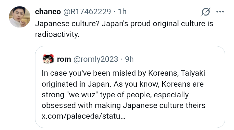Click rom's small cartoon avatar
This screenshot has width=234, height=130.
[x=48, y=59]
